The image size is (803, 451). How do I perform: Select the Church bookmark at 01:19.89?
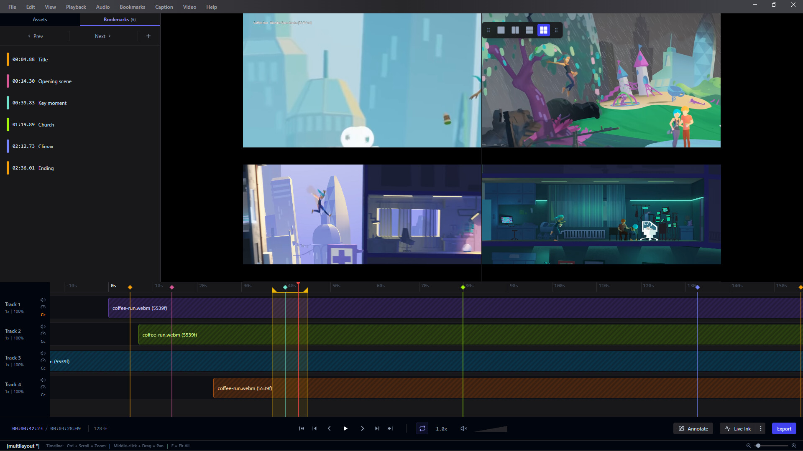(x=46, y=124)
